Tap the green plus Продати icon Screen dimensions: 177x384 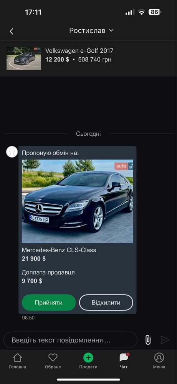tap(88, 358)
